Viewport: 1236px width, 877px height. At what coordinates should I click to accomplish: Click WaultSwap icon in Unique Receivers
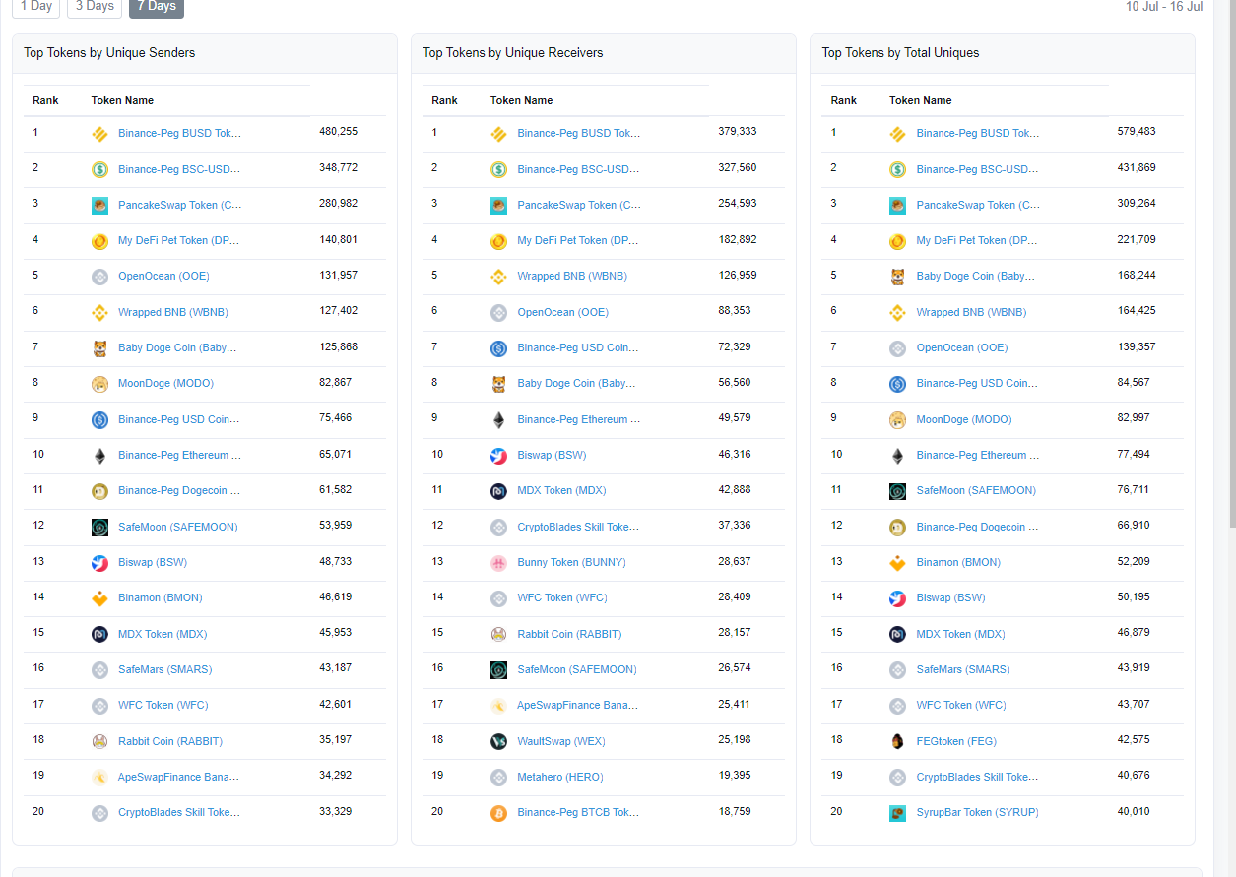coord(498,741)
